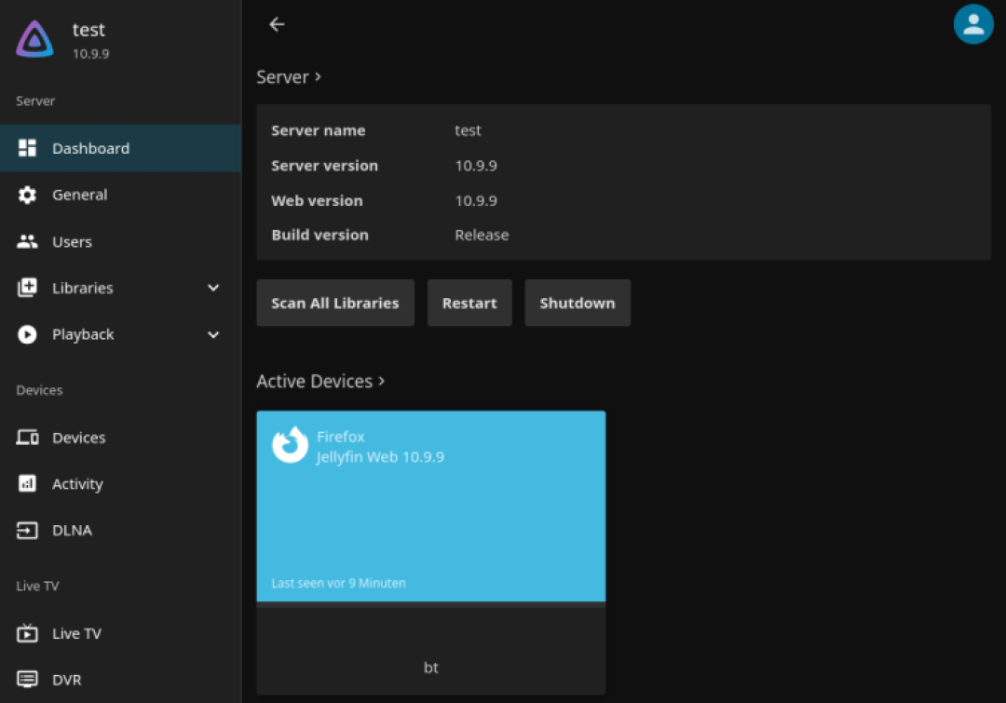Open the Server section chevron
This screenshot has height=703, width=1006.
[x=318, y=77]
